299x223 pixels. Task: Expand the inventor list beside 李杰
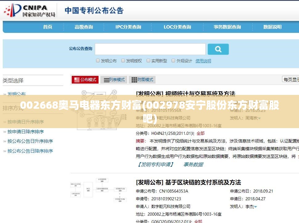click(x=256, y=207)
